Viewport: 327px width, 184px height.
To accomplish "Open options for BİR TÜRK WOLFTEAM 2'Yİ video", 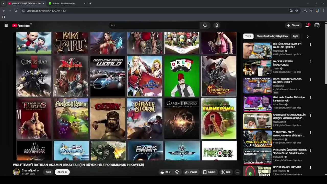I will [x=310, y=44].
